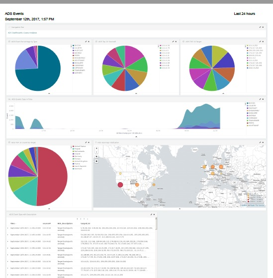This screenshot has height=278, width=273.
Task: Sort the table by the Time column header
Action: [13, 223]
